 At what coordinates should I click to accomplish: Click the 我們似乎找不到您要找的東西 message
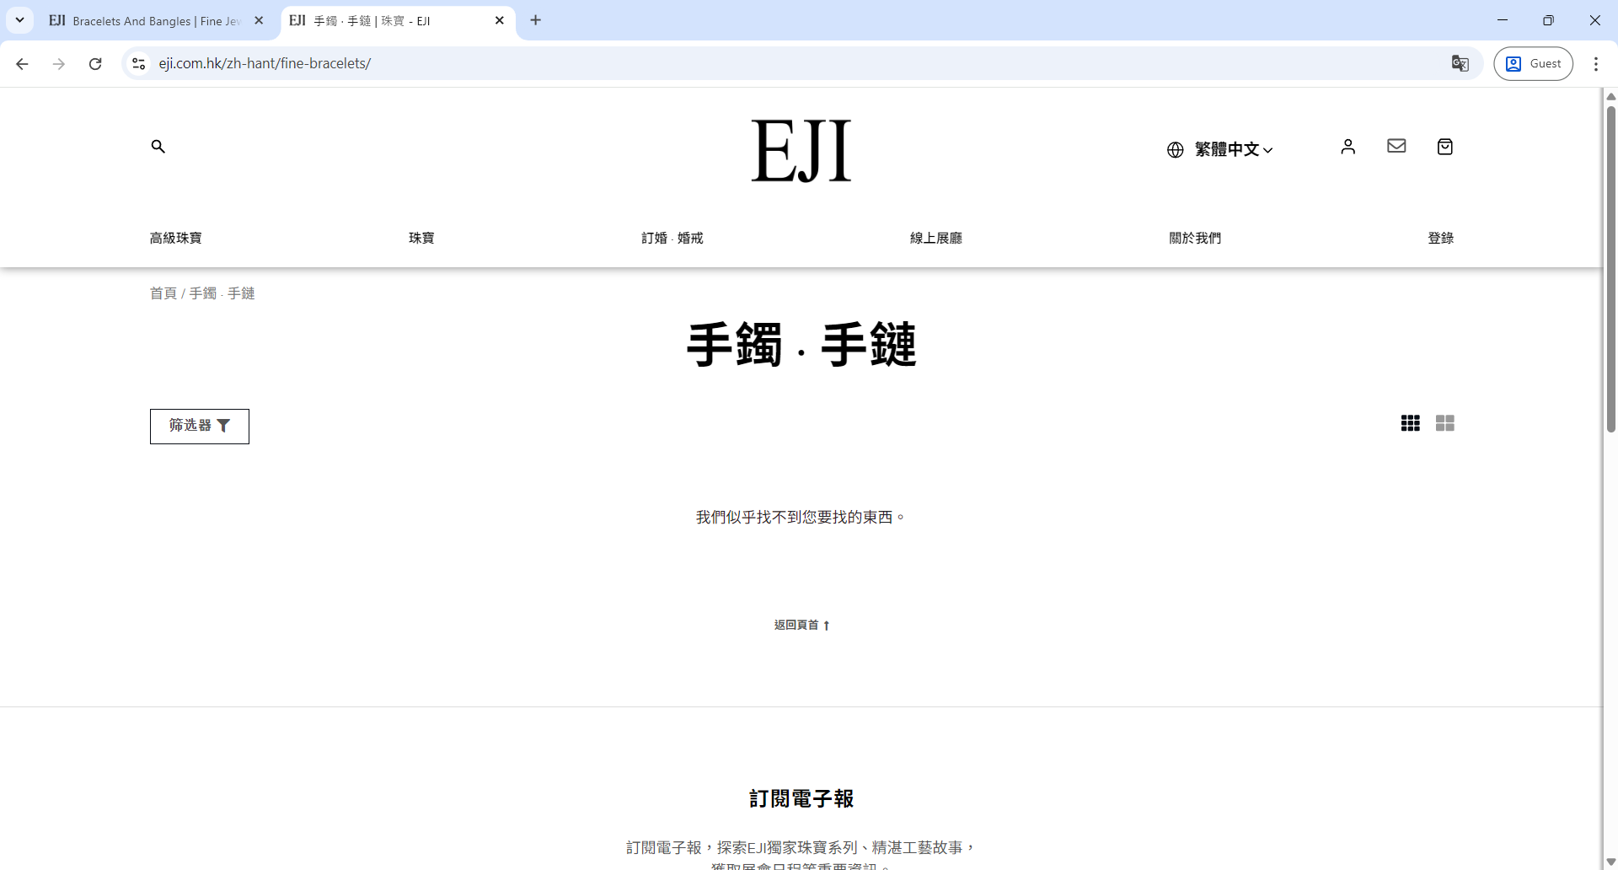pos(801,518)
